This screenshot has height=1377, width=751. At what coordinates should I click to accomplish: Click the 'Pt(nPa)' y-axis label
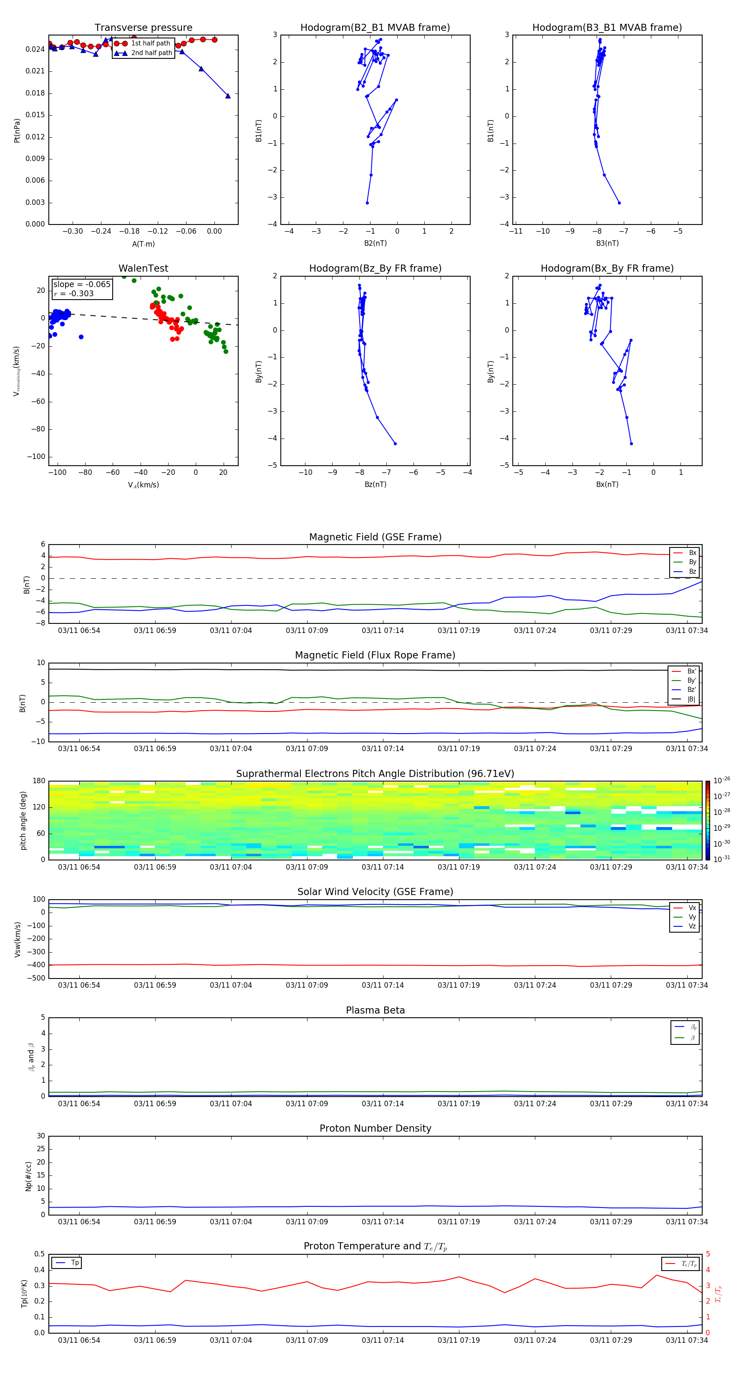(17, 130)
